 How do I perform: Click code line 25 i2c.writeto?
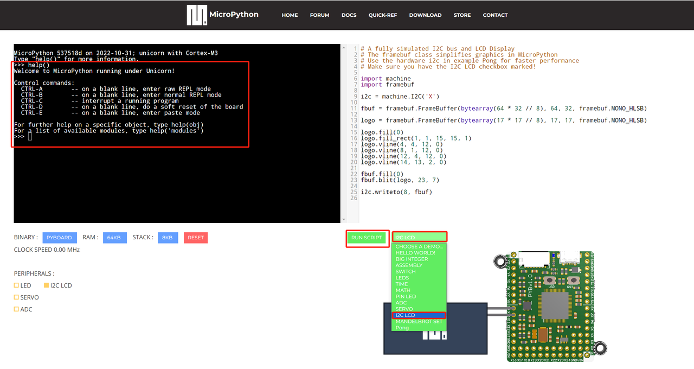[x=396, y=192]
